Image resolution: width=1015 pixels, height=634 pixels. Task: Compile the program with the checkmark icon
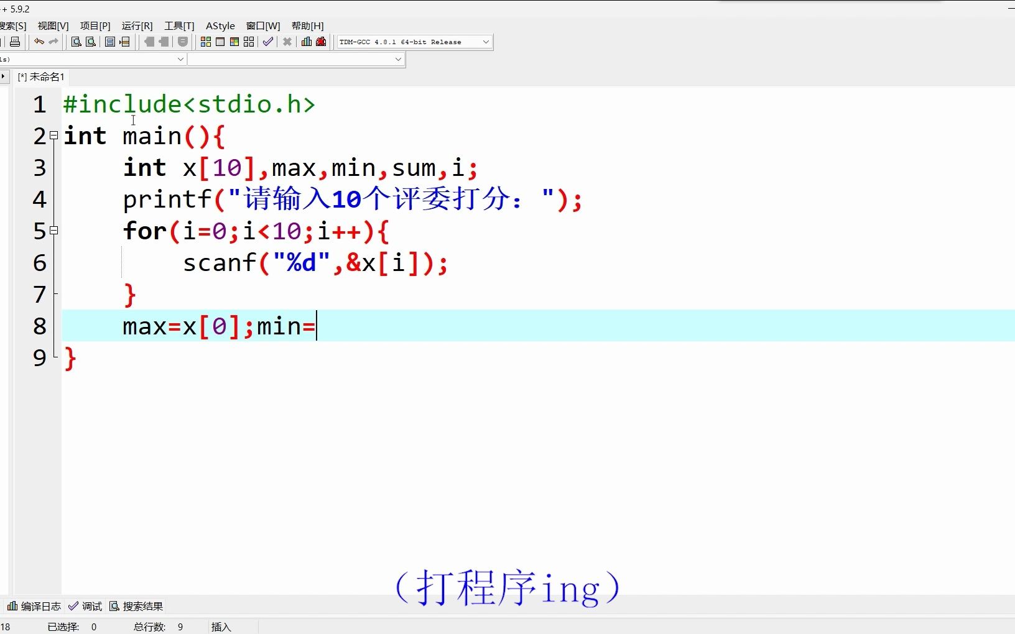point(268,42)
